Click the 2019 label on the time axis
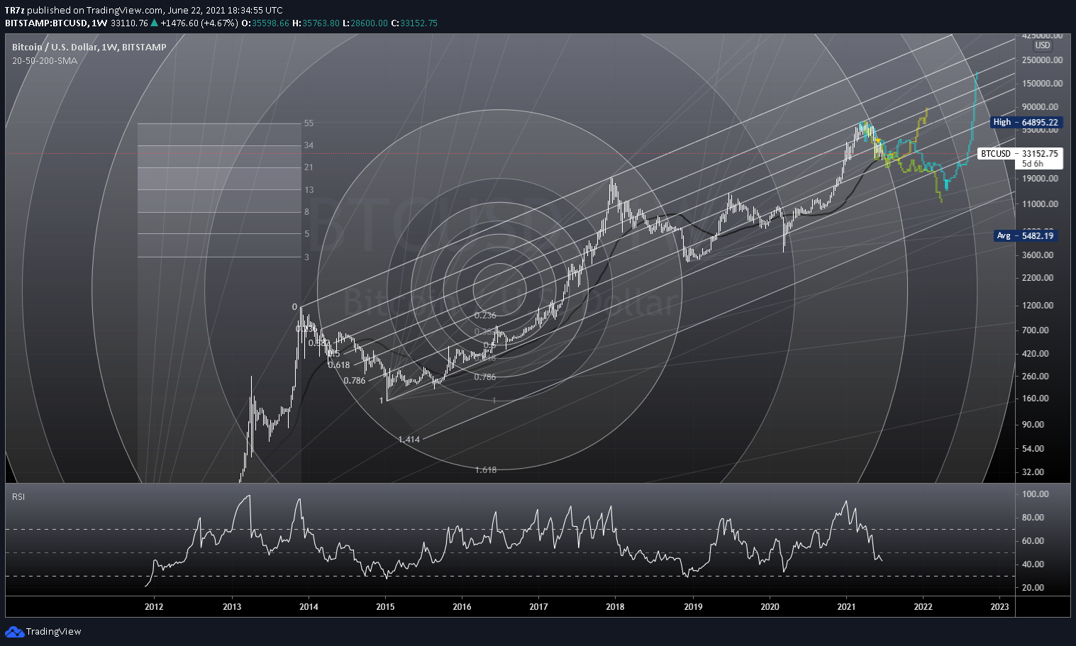Screen dimensions: 1076x646 [693, 606]
